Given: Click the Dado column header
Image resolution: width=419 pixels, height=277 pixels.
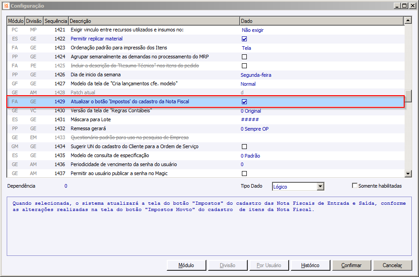Looking at the screenshot, I should pyautogui.click(x=322, y=21).
